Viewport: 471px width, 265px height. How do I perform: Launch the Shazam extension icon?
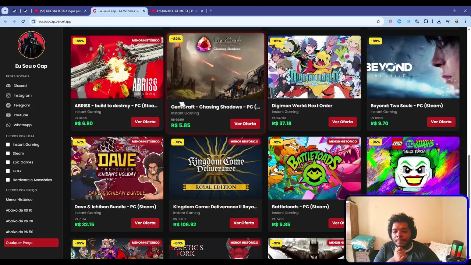[399, 21]
